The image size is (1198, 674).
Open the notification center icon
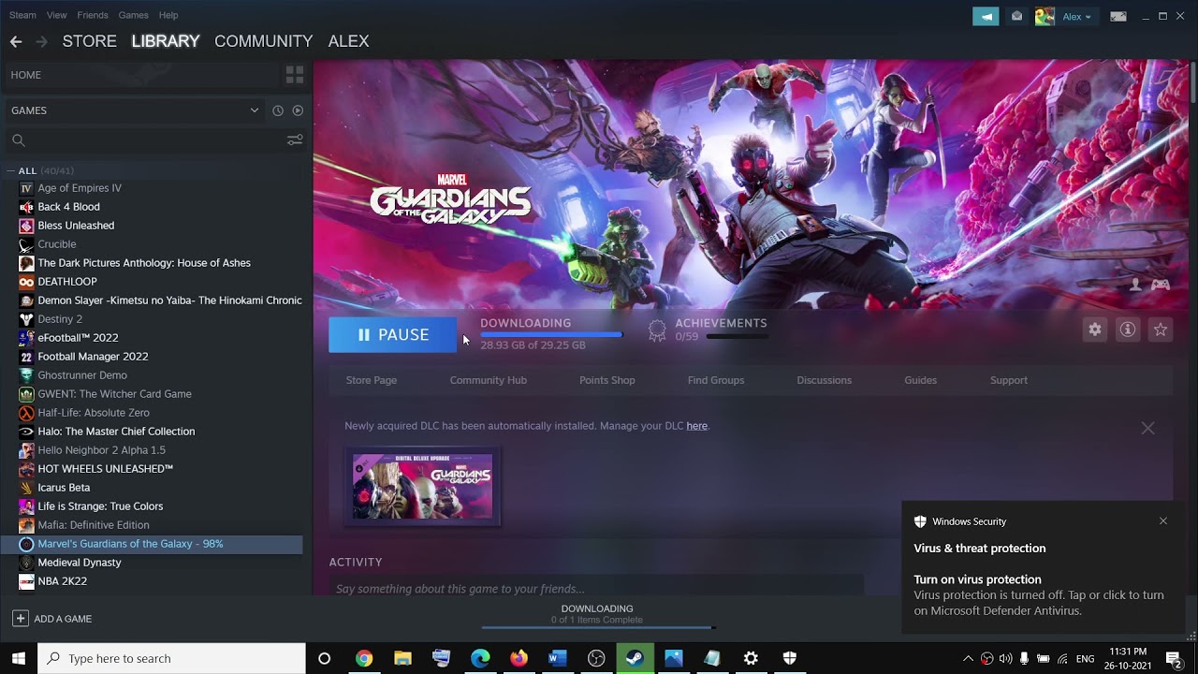pyautogui.click(x=1174, y=658)
